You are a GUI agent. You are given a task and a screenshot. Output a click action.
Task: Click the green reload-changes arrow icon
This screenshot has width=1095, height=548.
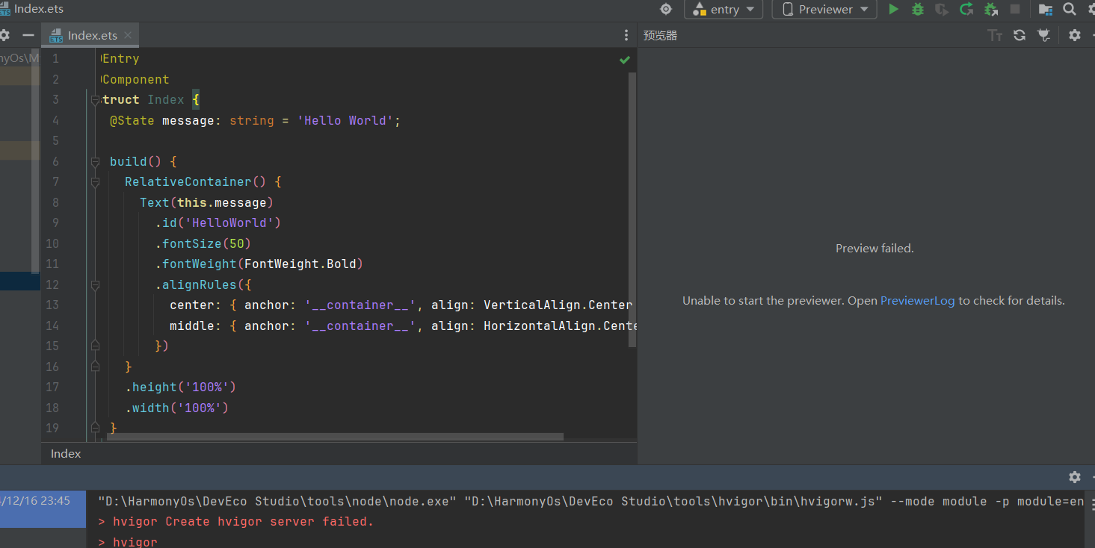(x=966, y=9)
